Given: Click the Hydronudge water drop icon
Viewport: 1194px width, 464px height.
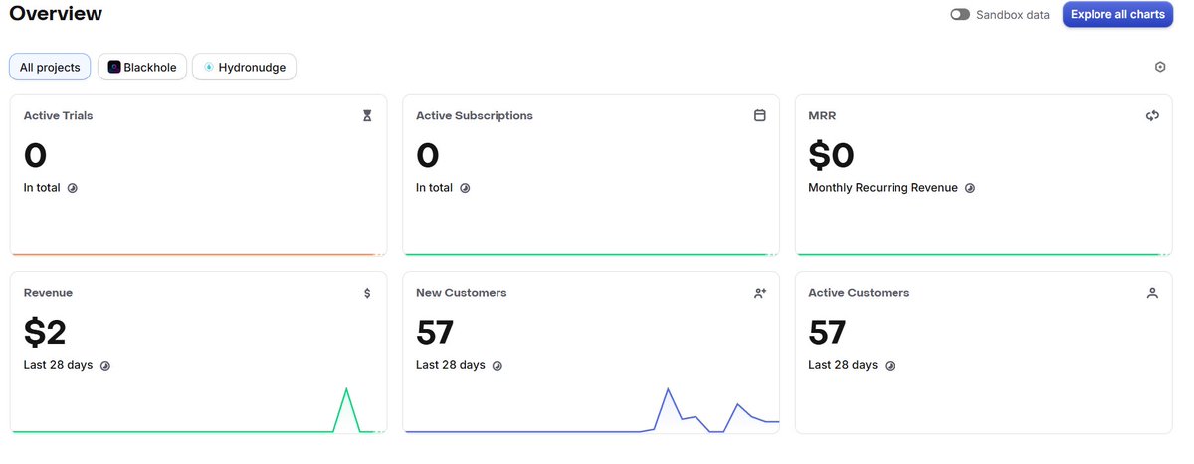Looking at the screenshot, I should tap(209, 68).
